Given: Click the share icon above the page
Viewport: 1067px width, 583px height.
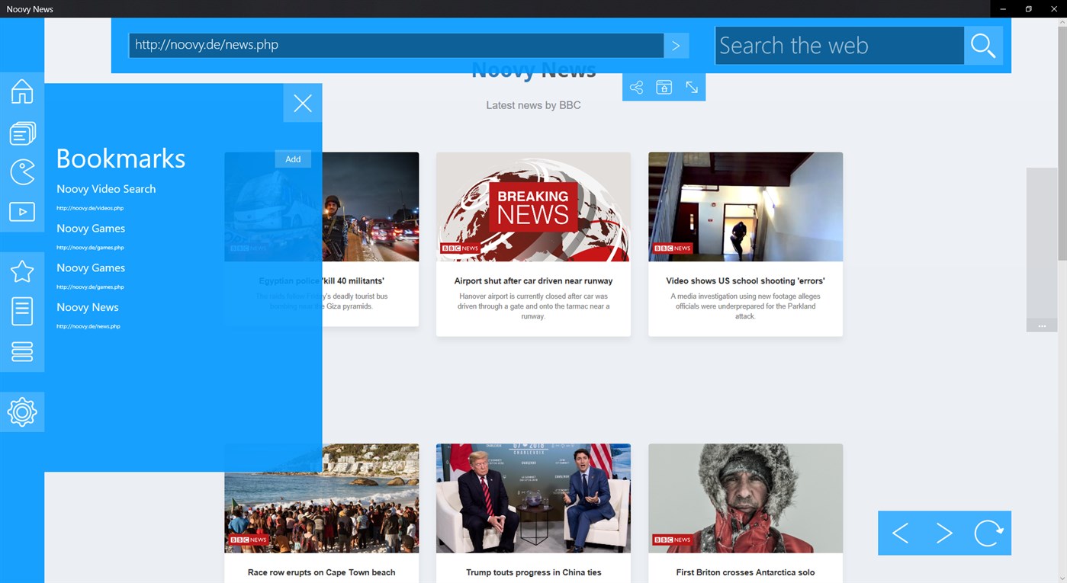Looking at the screenshot, I should click(636, 87).
